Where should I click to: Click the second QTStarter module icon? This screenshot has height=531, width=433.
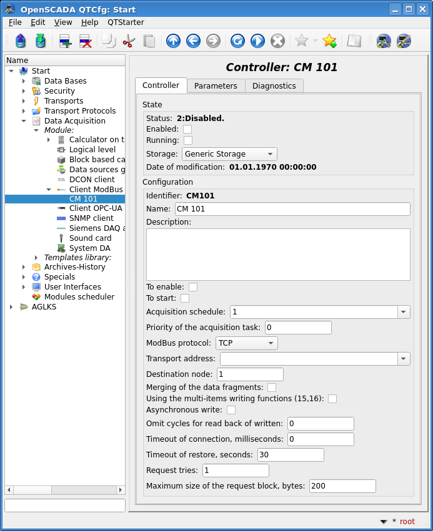pos(404,41)
